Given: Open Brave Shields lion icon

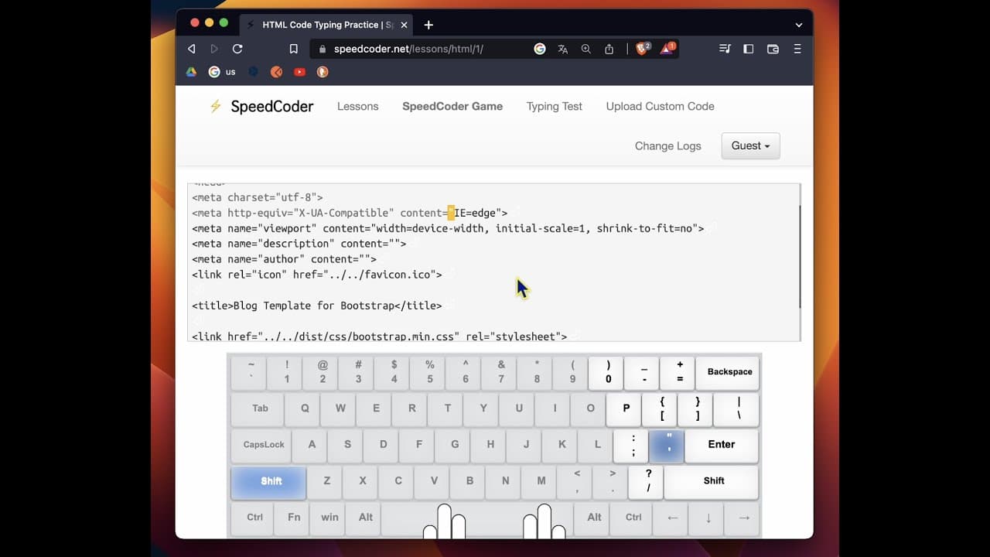Looking at the screenshot, I should [642, 48].
